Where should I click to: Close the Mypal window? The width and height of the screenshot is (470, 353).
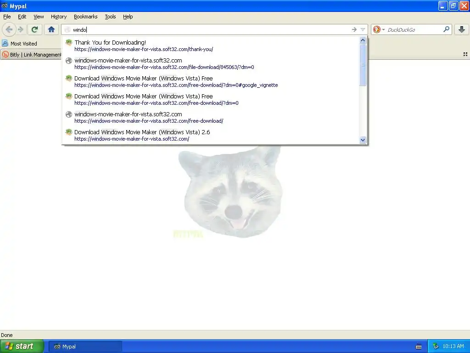pos(464,6)
